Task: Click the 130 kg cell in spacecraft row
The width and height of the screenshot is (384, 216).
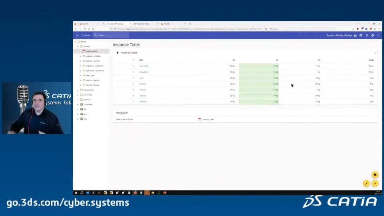Action: [232, 66]
